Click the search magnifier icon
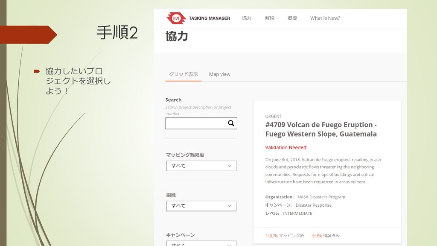 coord(231,123)
